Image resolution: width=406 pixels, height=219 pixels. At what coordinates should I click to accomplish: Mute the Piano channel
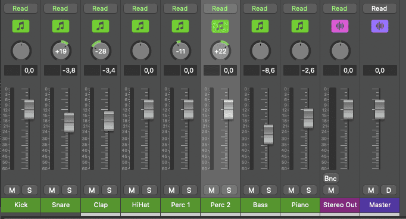tap(291, 190)
